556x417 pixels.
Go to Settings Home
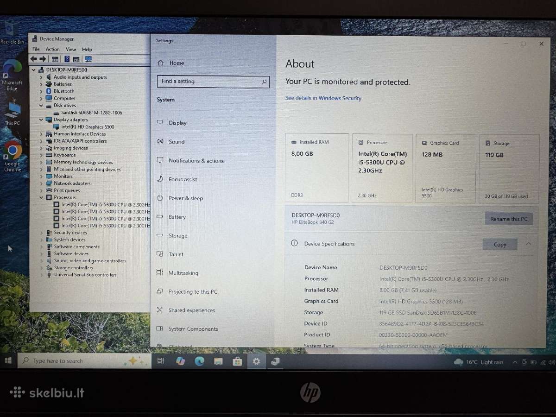[171, 63]
